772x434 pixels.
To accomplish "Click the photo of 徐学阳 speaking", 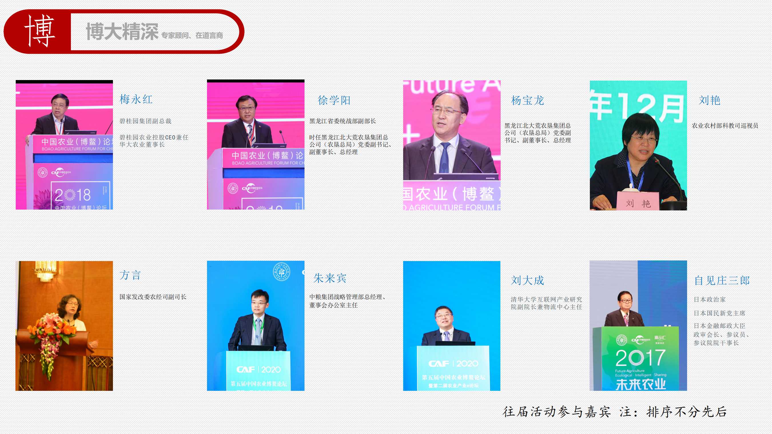I will tap(256, 144).
